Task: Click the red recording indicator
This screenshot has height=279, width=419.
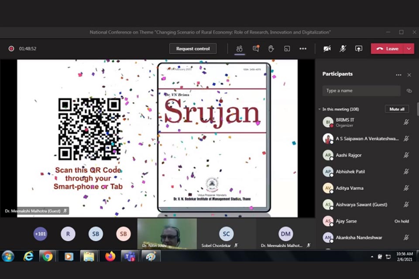Action: point(11,48)
